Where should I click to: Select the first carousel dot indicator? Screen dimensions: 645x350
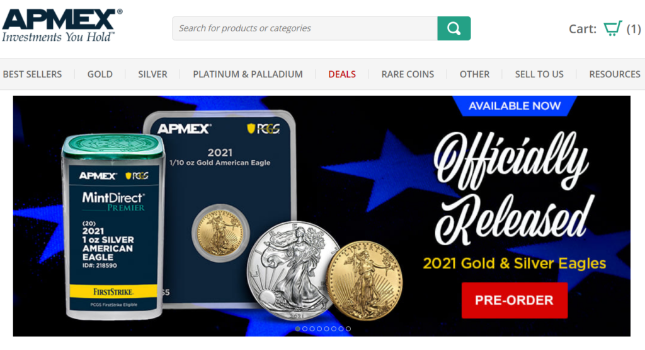point(297,329)
